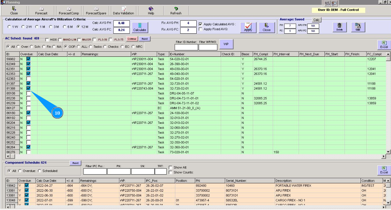The image size is (391, 210).
Task: Open the Data Validation tool
Action: pos(123,11)
